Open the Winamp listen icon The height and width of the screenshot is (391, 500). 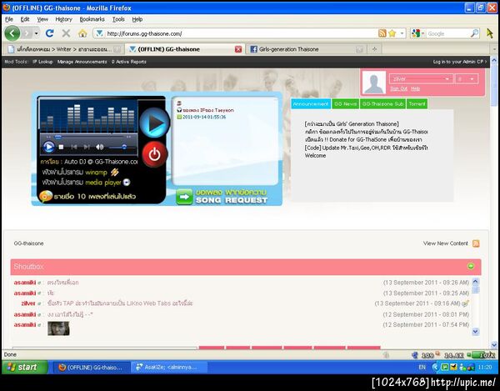point(115,173)
